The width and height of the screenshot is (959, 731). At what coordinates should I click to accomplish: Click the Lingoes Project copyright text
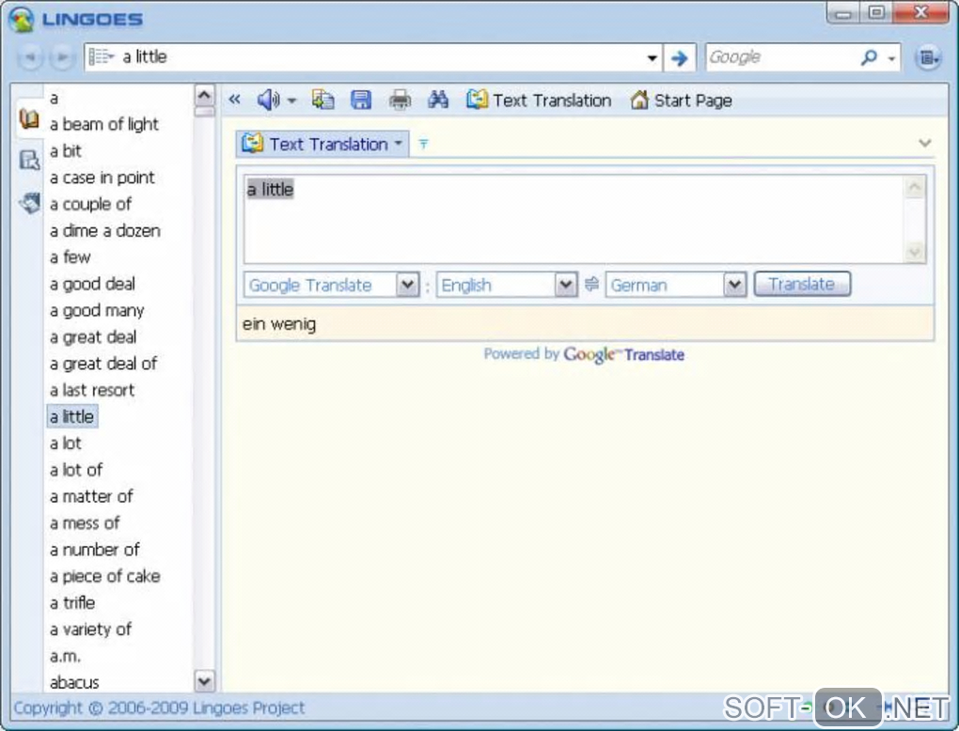(x=159, y=708)
